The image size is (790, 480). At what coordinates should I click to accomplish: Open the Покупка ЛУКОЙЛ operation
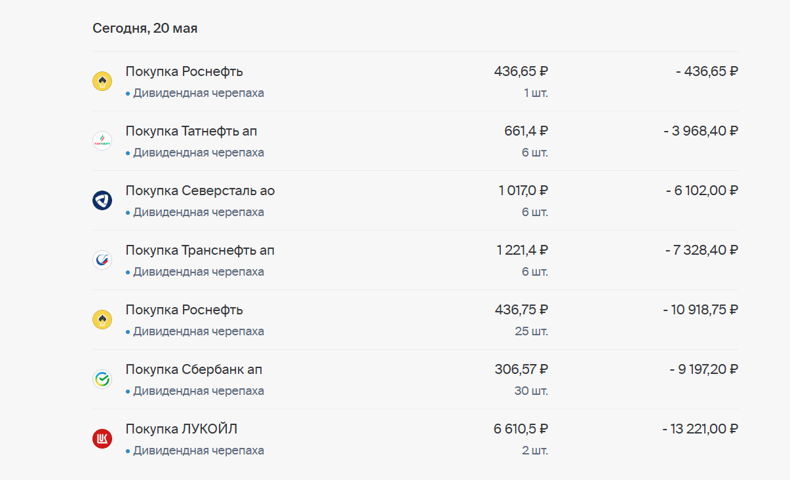click(x=415, y=439)
